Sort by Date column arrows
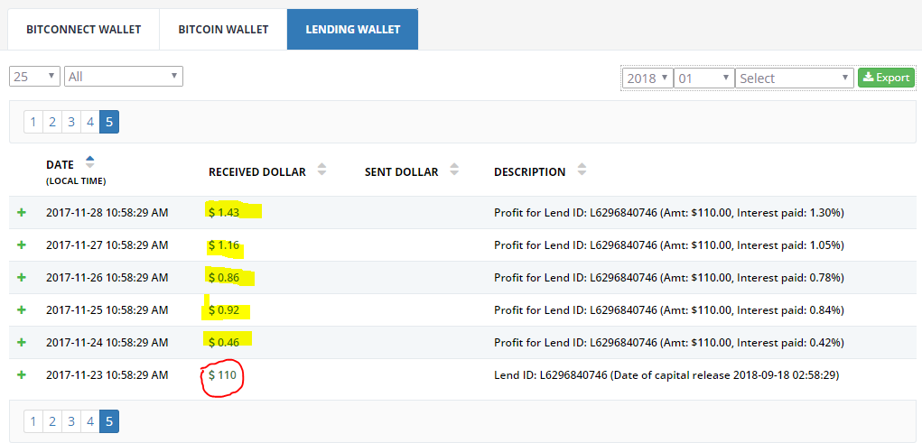Screen dimensions: 922x443 pyautogui.click(x=89, y=162)
